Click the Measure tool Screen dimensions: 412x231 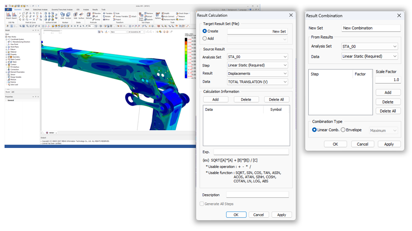click(180, 16)
